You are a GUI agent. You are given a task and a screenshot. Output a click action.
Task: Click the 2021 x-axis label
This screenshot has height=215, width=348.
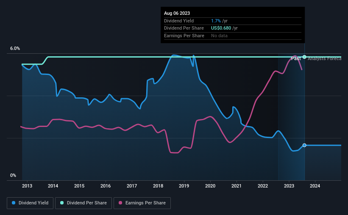[x=237, y=186]
